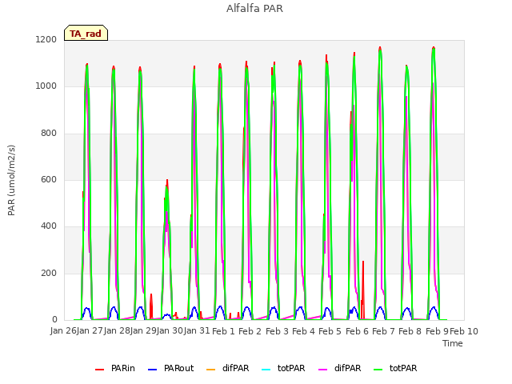Click the 0 y-axis tick label
The height and width of the screenshot is (384, 512).
(54, 320)
